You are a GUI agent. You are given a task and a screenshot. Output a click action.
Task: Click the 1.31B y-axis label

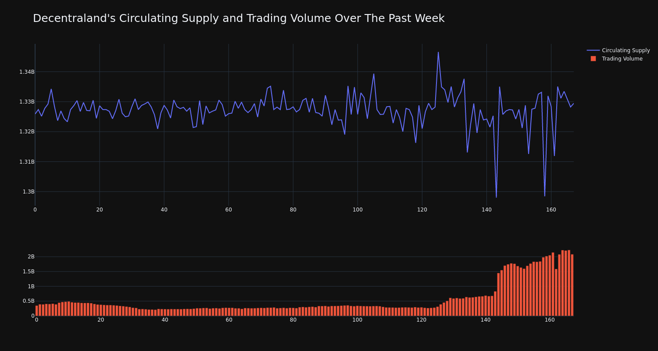[x=27, y=162]
